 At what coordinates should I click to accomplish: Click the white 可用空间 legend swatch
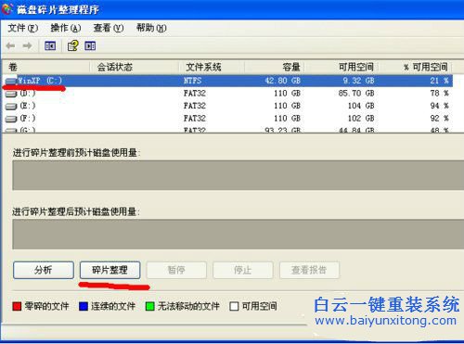point(234,306)
